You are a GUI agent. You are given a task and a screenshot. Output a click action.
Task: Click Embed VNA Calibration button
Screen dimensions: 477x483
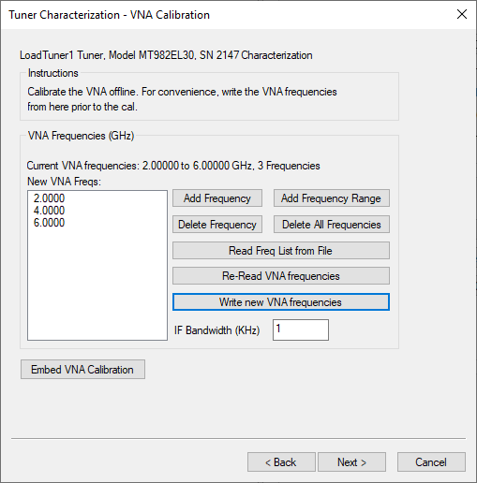click(x=82, y=370)
